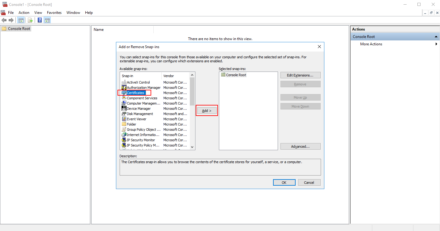This screenshot has height=231, width=440.
Task: Collapse the Console Root section in Actions pane
Action: pyautogui.click(x=436, y=36)
